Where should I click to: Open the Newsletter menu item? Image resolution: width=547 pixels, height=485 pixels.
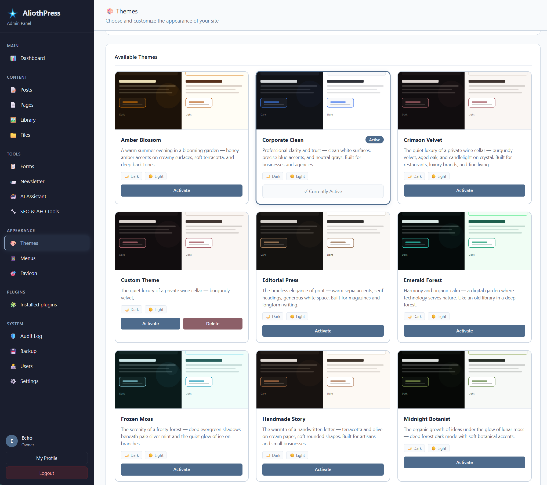(x=47, y=182)
